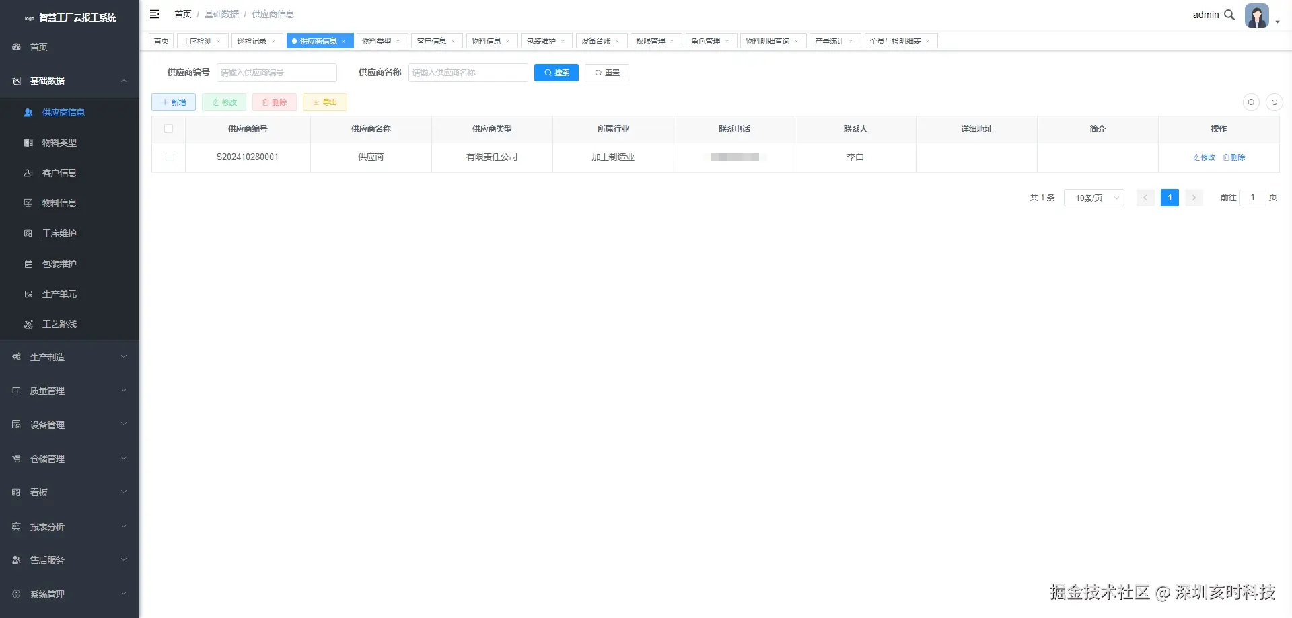The height and width of the screenshot is (618, 1292).
Task: Click the 修改 link in the 供应商 row
Action: [1205, 157]
